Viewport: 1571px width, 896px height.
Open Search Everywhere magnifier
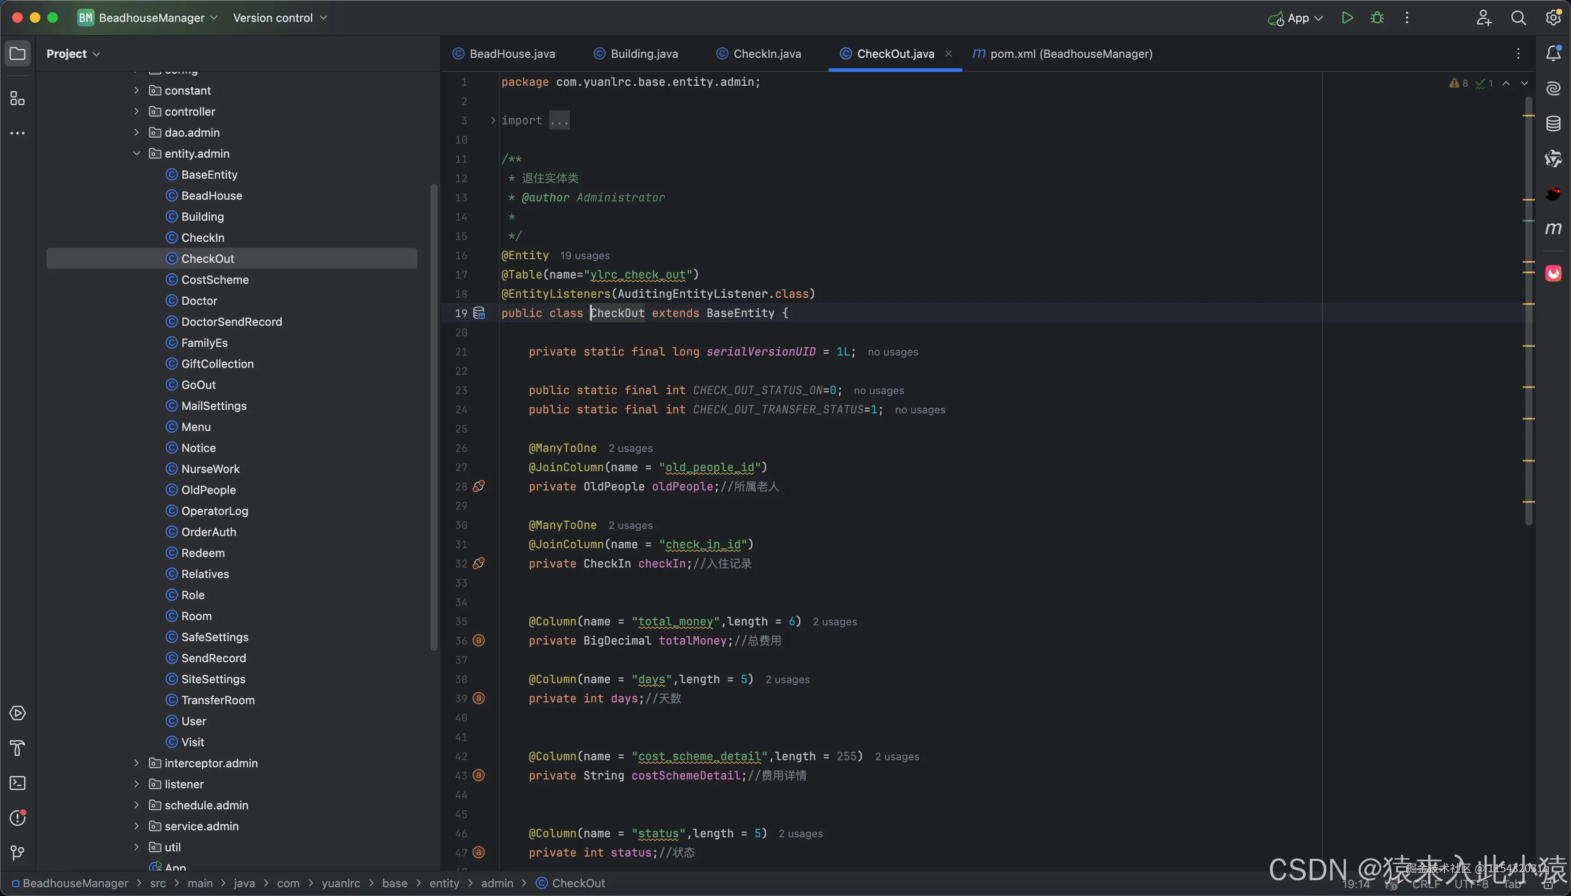click(x=1518, y=18)
